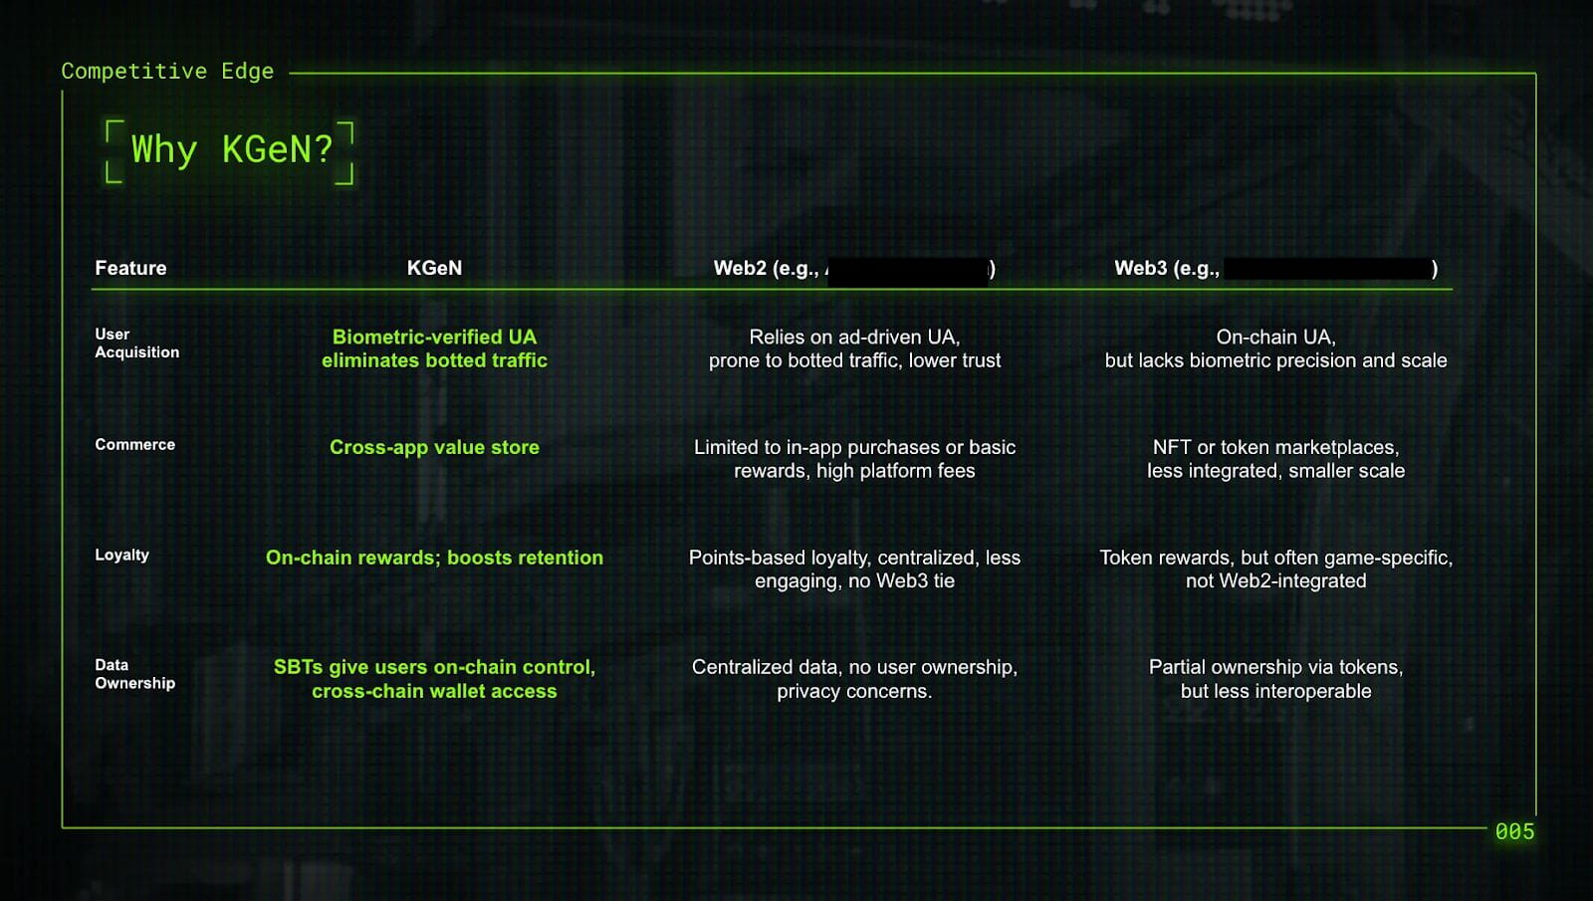Select the "Loyalty" row label
Screen dimensions: 1593x901
click(121, 556)
